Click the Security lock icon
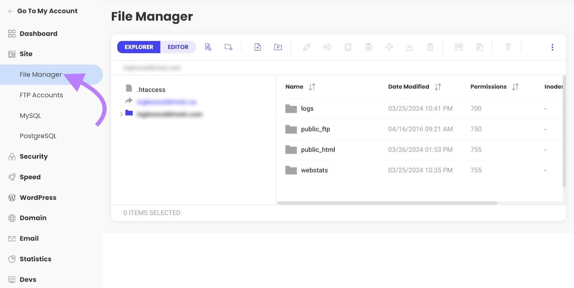 click(12, 157)
